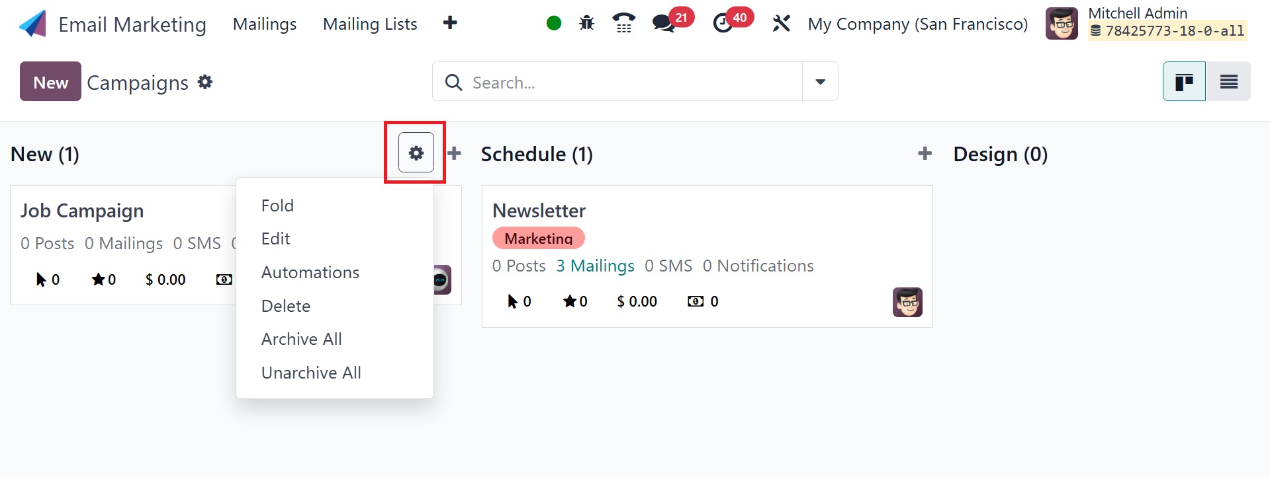The image size is (1270, 477).
Task: Open the activities clock icon
Action: point(723,24)
